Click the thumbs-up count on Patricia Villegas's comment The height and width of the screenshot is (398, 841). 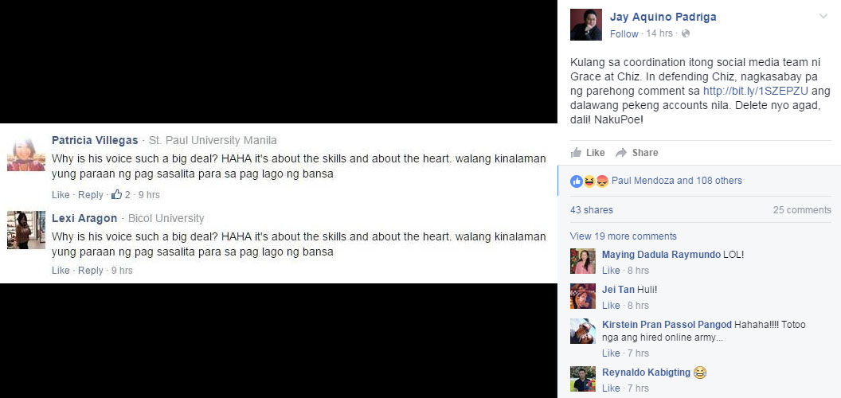pos(121,195)
